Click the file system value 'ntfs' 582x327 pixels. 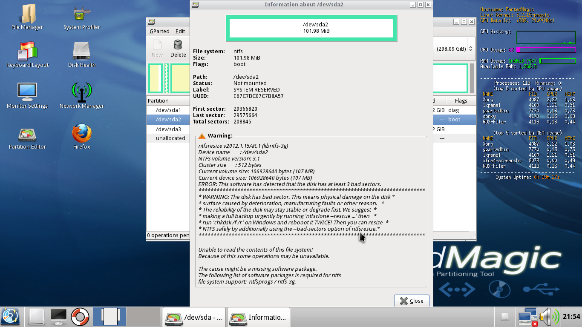click(x=238, y=52)
